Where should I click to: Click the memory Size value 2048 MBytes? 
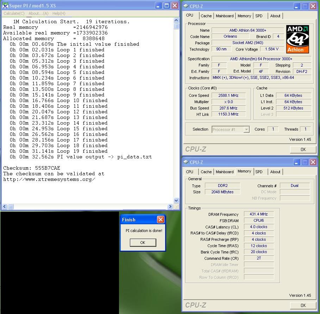222,192
